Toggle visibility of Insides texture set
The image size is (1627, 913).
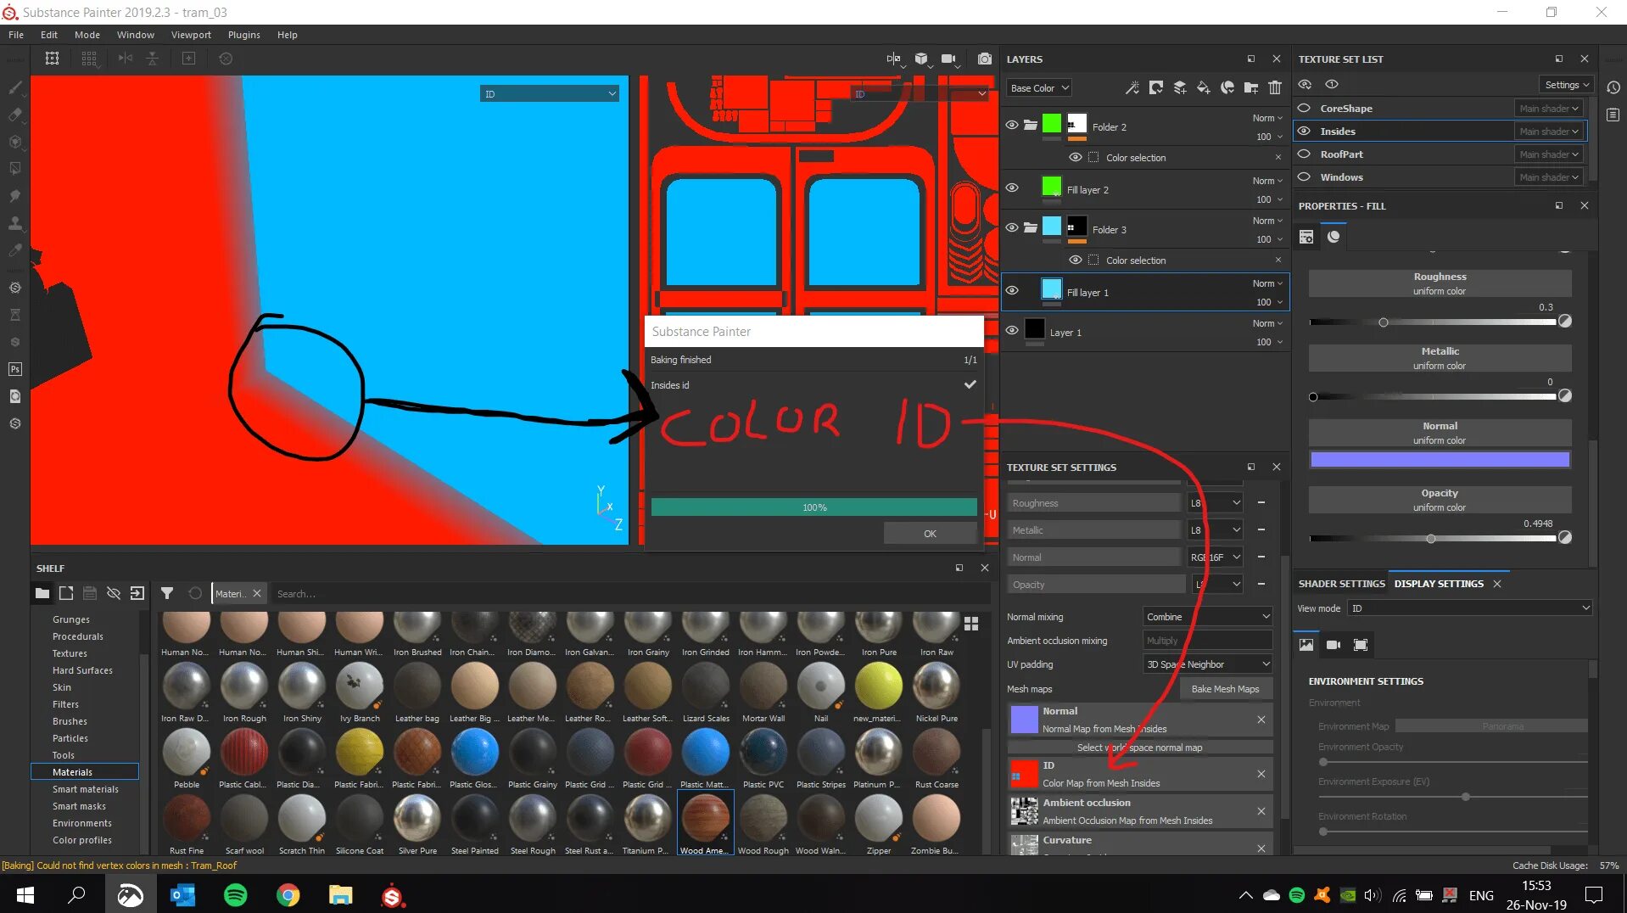click(x=1304, y=131)
